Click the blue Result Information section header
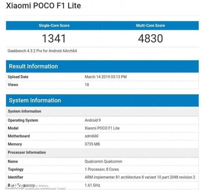The width and height of the screenshot is (204, 191). pos(33,66)
